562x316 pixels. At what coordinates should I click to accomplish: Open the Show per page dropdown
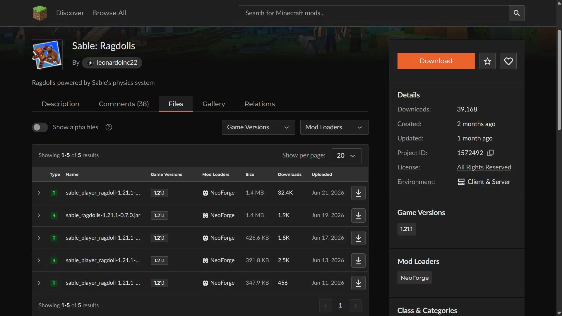point(347,155)
